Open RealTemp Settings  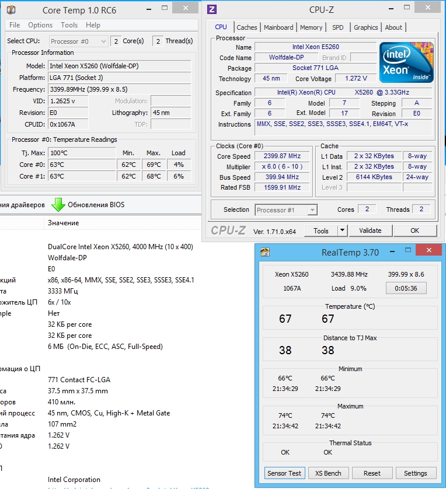pyautogui.click(x=416, y=473)
